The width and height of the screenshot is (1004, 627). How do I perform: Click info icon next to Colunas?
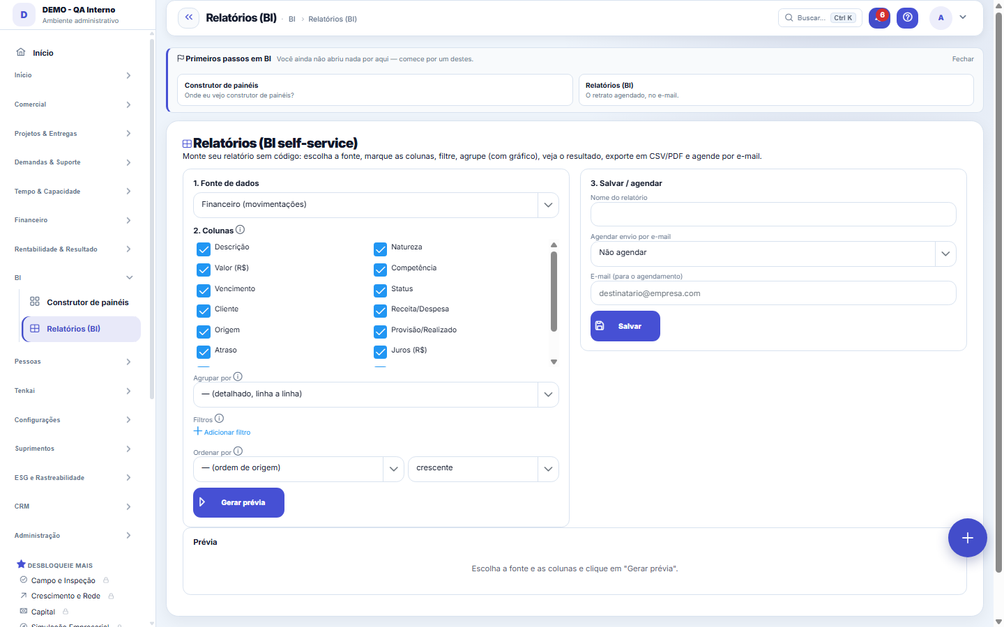pos(240,230)
